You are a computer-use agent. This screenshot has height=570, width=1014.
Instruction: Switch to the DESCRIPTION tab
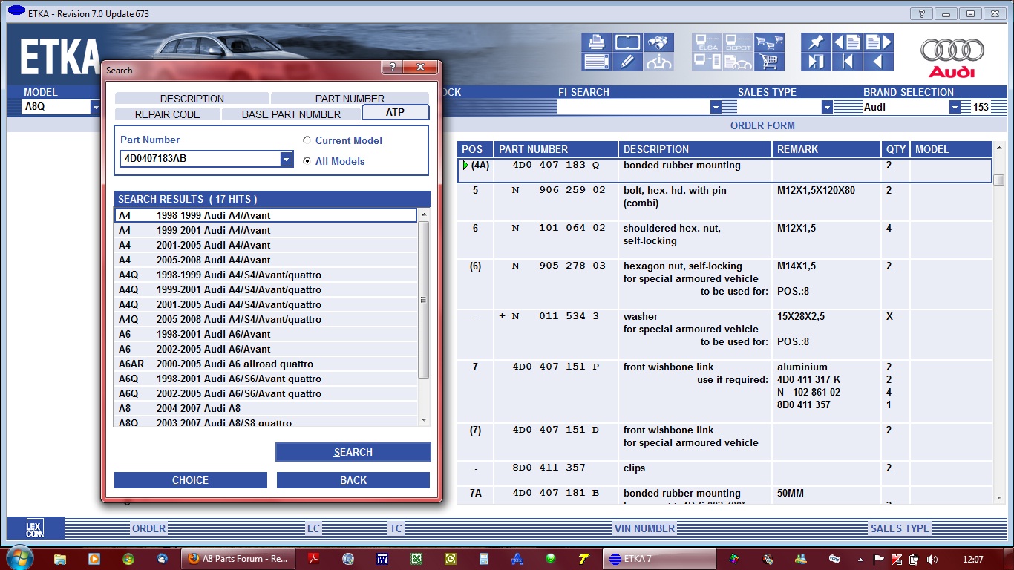tap(192, 99)
